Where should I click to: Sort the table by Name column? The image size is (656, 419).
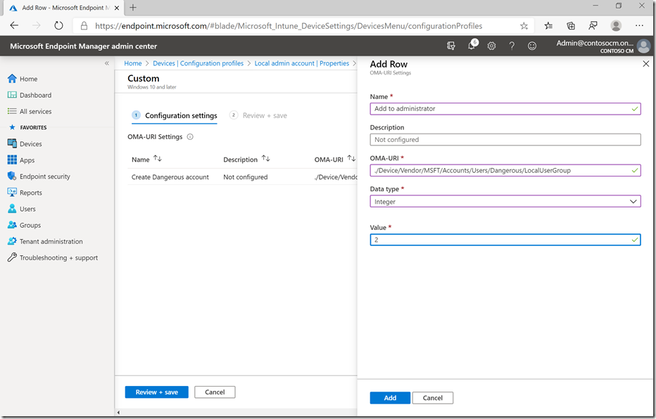pyautogui.click(x=157, y=159)
